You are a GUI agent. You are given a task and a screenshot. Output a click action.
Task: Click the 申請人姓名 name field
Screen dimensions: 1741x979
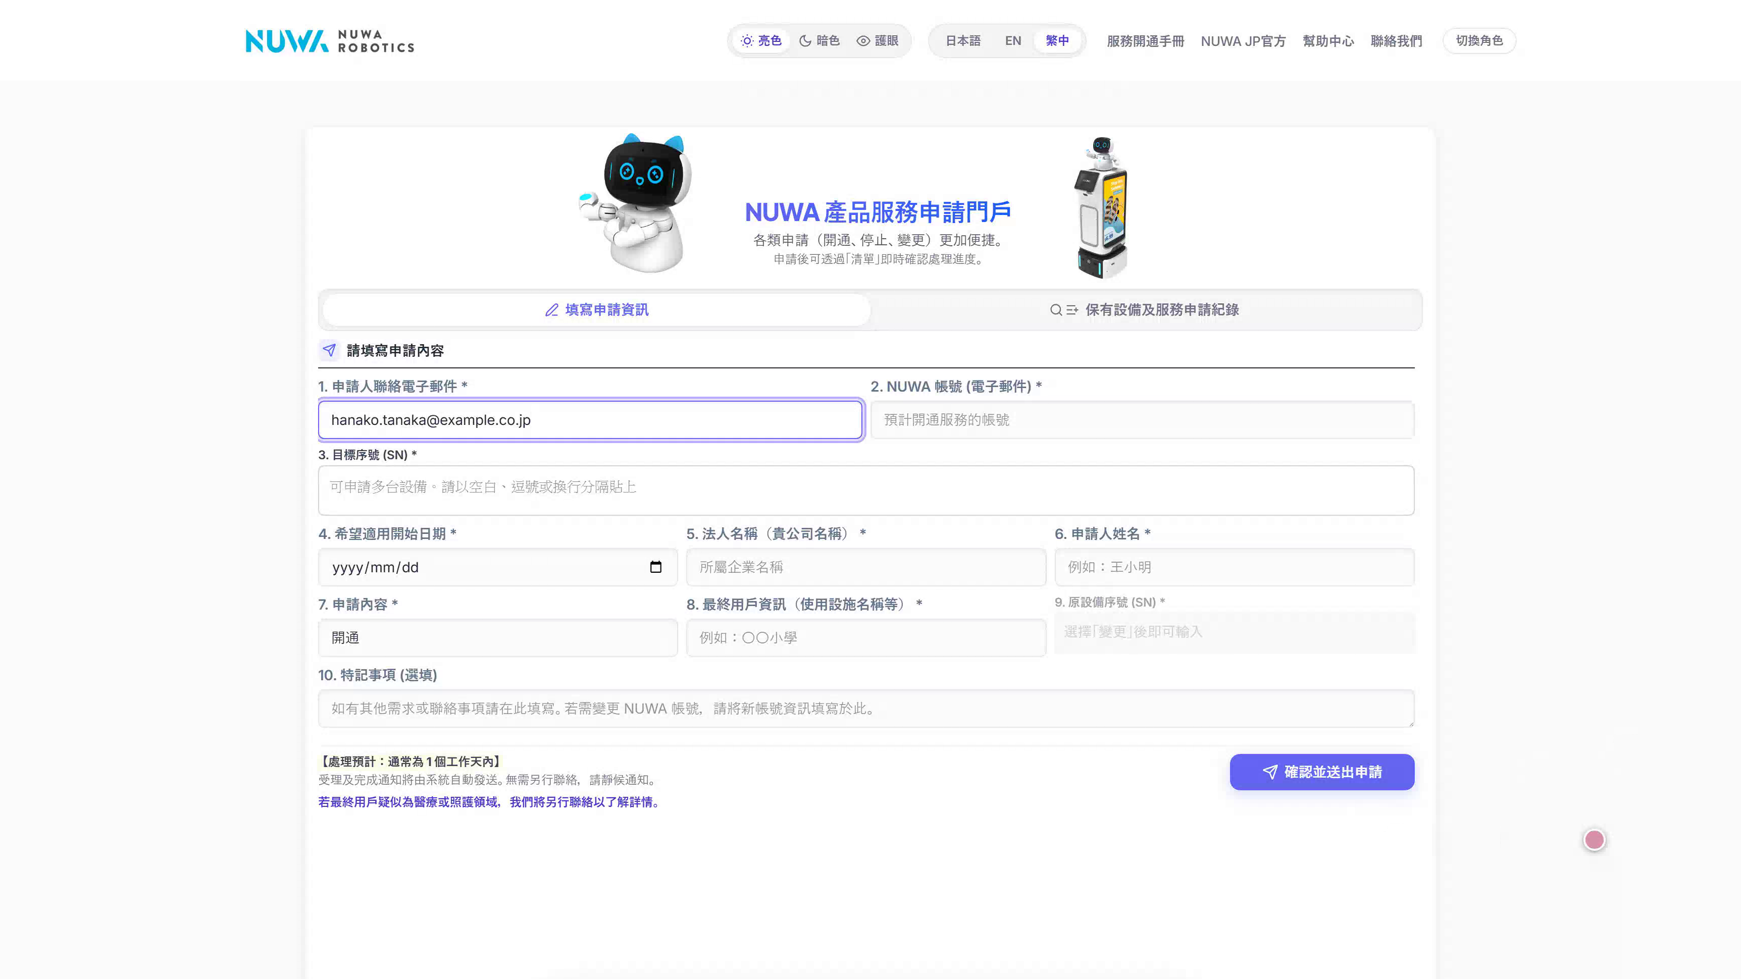1234,567
